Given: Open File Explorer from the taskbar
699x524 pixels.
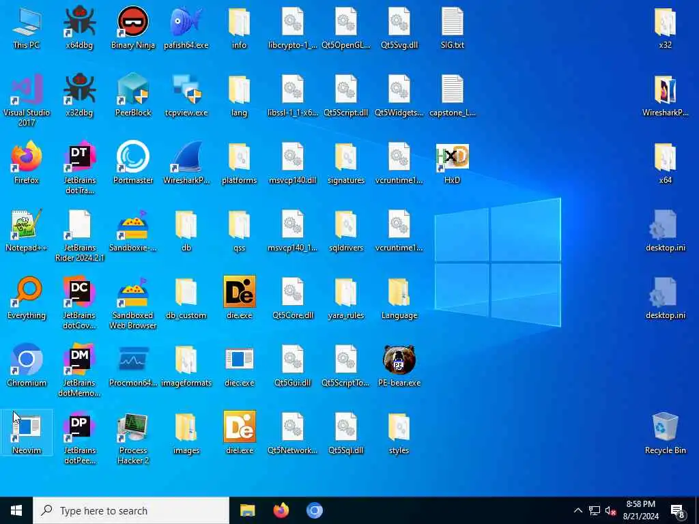Looking at the screenshot, I should tap(247, 510).
